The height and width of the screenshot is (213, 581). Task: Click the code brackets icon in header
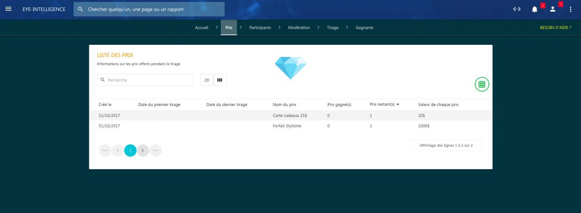point(517,9)
